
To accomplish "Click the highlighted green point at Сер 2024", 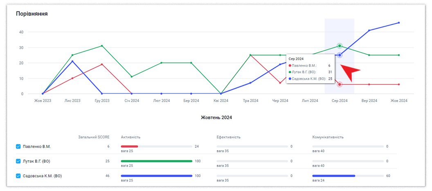I will (x=340, y=46).
